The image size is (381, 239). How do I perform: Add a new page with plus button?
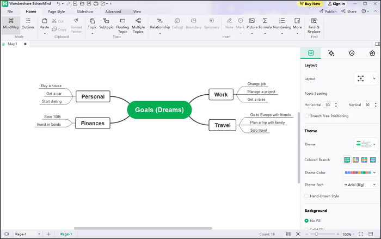[x=48, y=234]
